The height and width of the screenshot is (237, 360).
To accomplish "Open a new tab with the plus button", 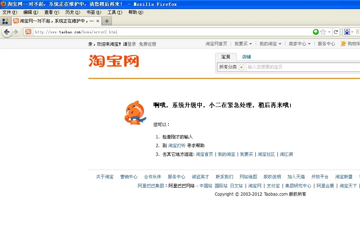I will tap(107, 21).
